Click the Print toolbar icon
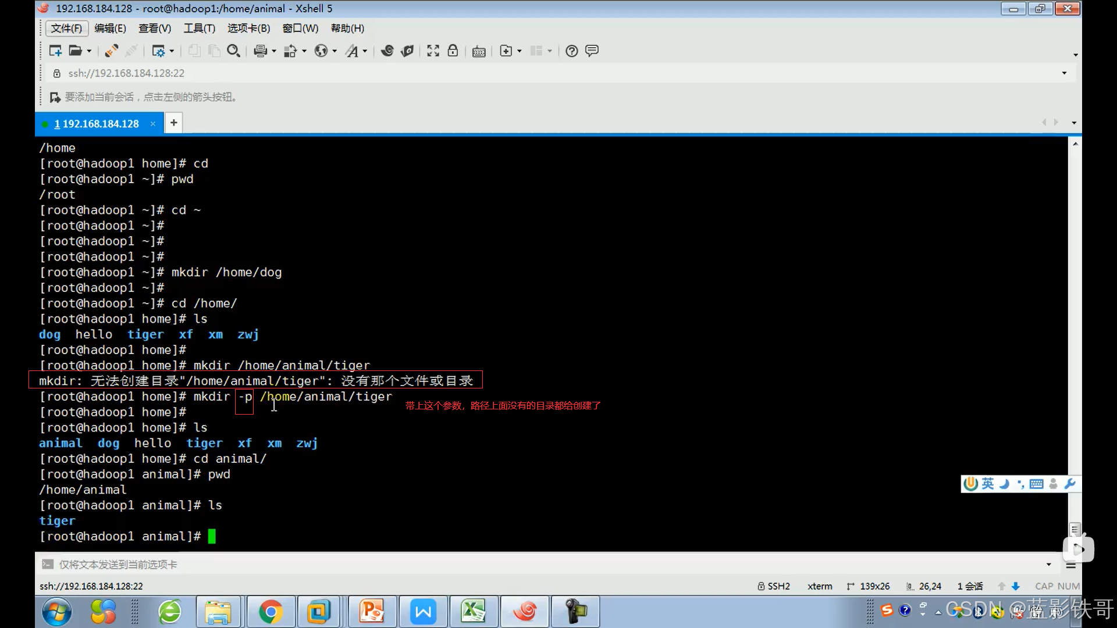The image size is (1117, 628). coord(260,51)
